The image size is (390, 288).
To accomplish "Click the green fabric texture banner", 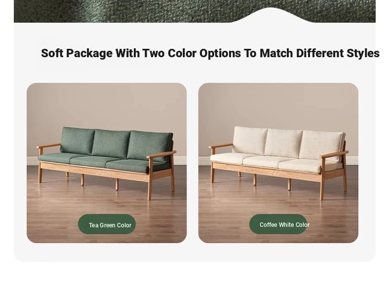I will tap(195, 11).
